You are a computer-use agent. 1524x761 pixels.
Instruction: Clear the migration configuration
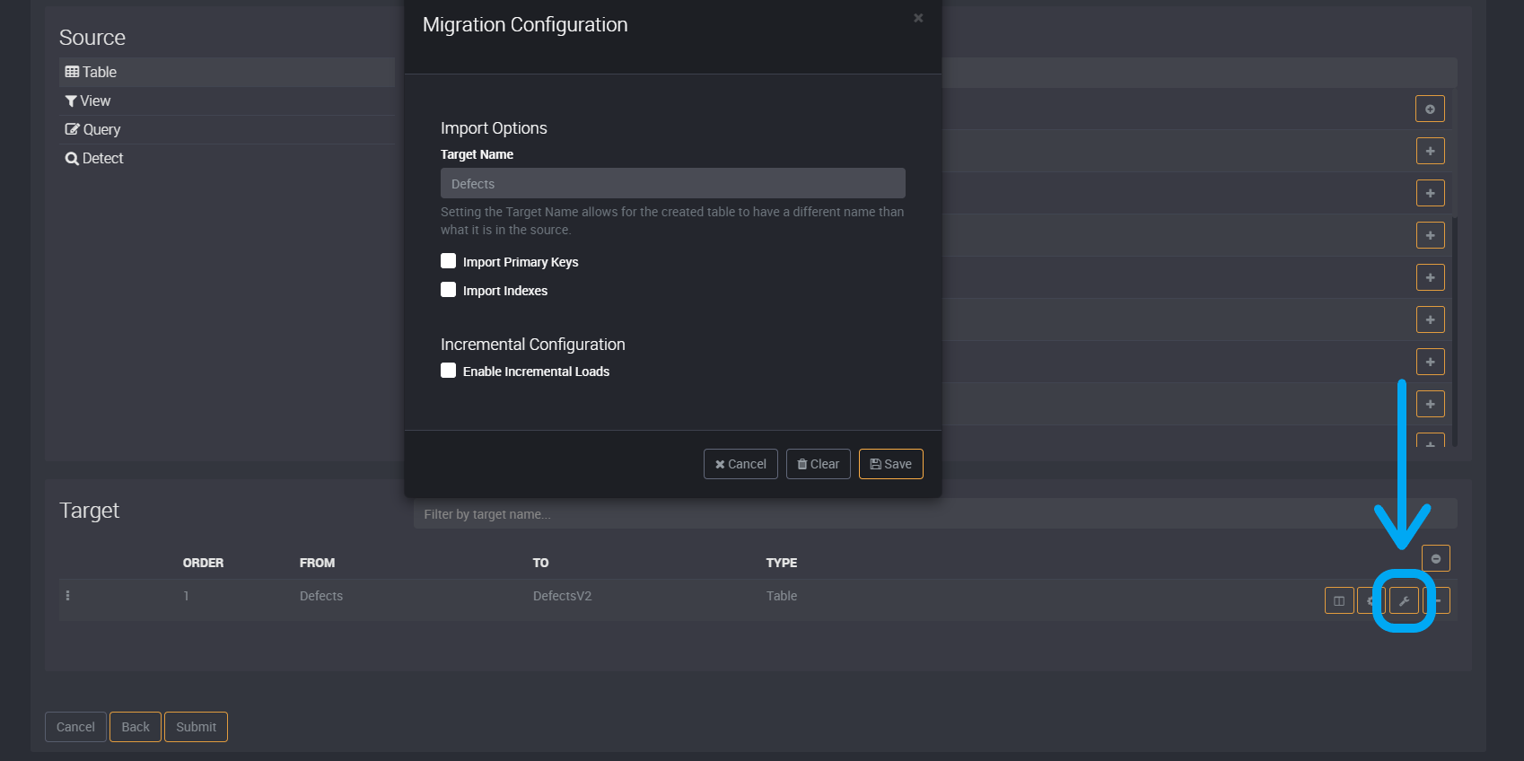click(x=819, y=464)
